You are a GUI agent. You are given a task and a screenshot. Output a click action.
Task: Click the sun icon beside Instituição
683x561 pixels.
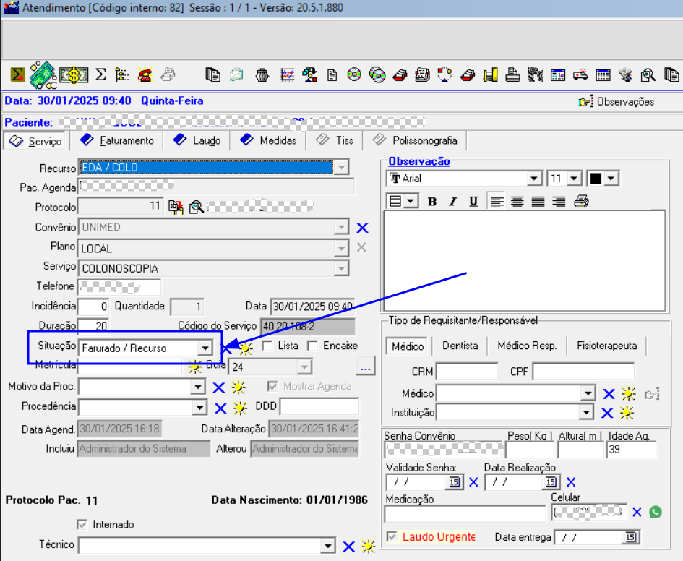(x=627, y=413)
